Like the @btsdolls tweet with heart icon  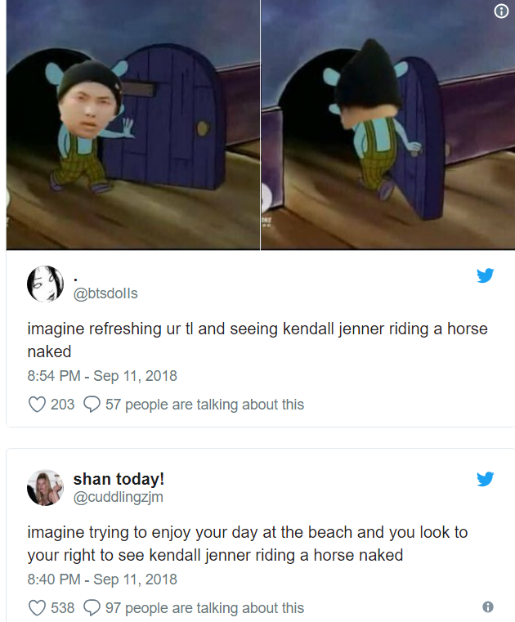click(37, 405)
